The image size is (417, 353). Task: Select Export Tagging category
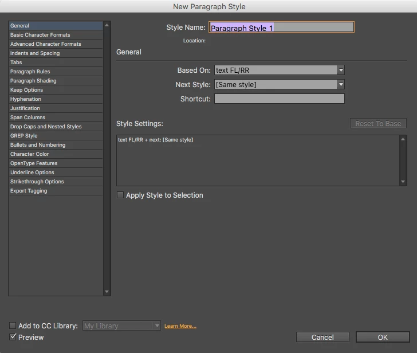(x=56, y=191)
